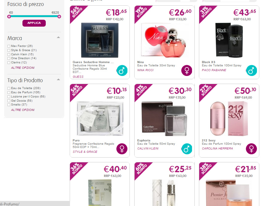The height and width of the screenshot is (206, 265).
Task: Click the female icon on Puro product
Action: [122, 149]
